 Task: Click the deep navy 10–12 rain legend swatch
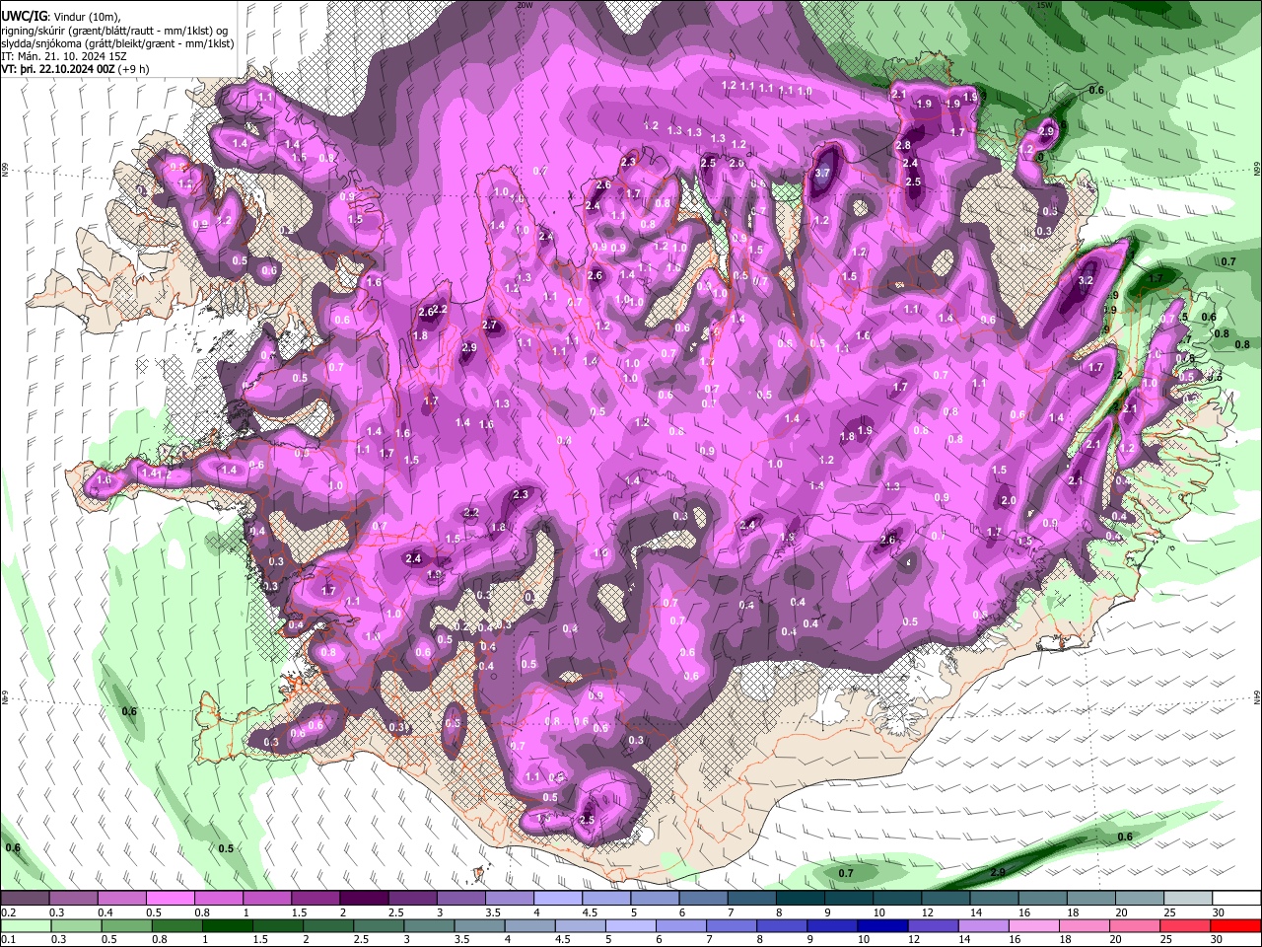tap(882, 926)
